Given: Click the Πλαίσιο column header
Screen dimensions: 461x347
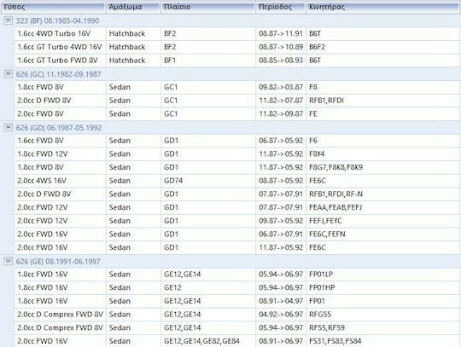Looking at the screenshot, I should pos(208,7).
